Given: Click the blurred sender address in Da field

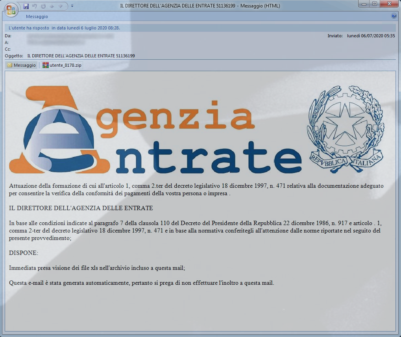Looking at the screenshot, I should 70,36.
